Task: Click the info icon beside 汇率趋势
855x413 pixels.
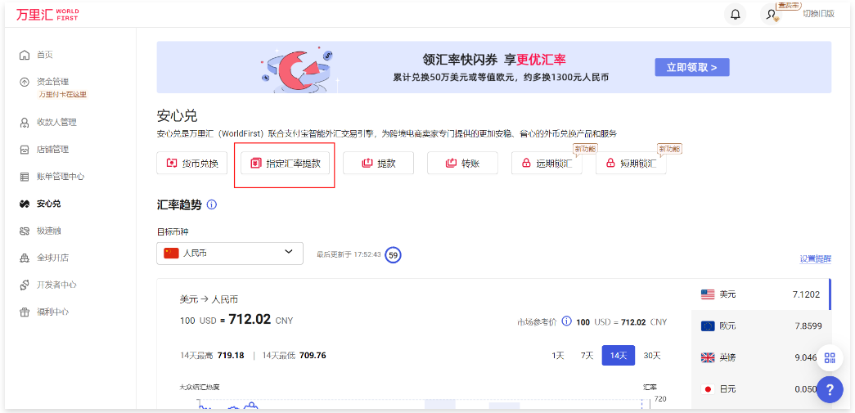Action: pyautogui.click(x=212, y=205)
